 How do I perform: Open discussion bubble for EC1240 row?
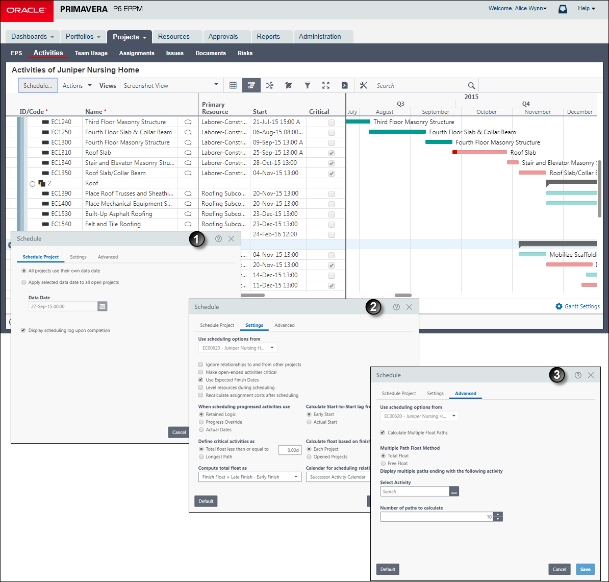pos(188,122)
